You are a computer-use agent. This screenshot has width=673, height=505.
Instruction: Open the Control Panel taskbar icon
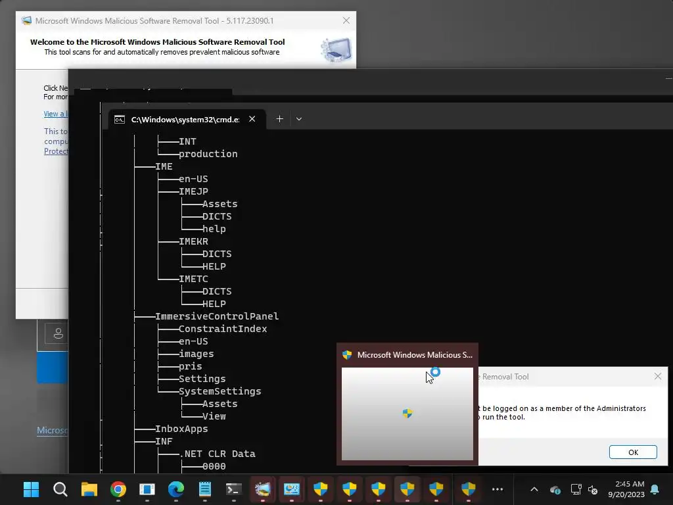pos(291,489)
